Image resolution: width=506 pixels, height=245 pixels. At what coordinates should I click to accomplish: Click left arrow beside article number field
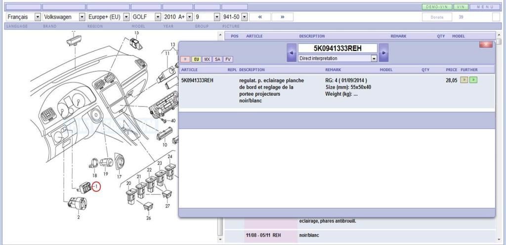point(292,52)
